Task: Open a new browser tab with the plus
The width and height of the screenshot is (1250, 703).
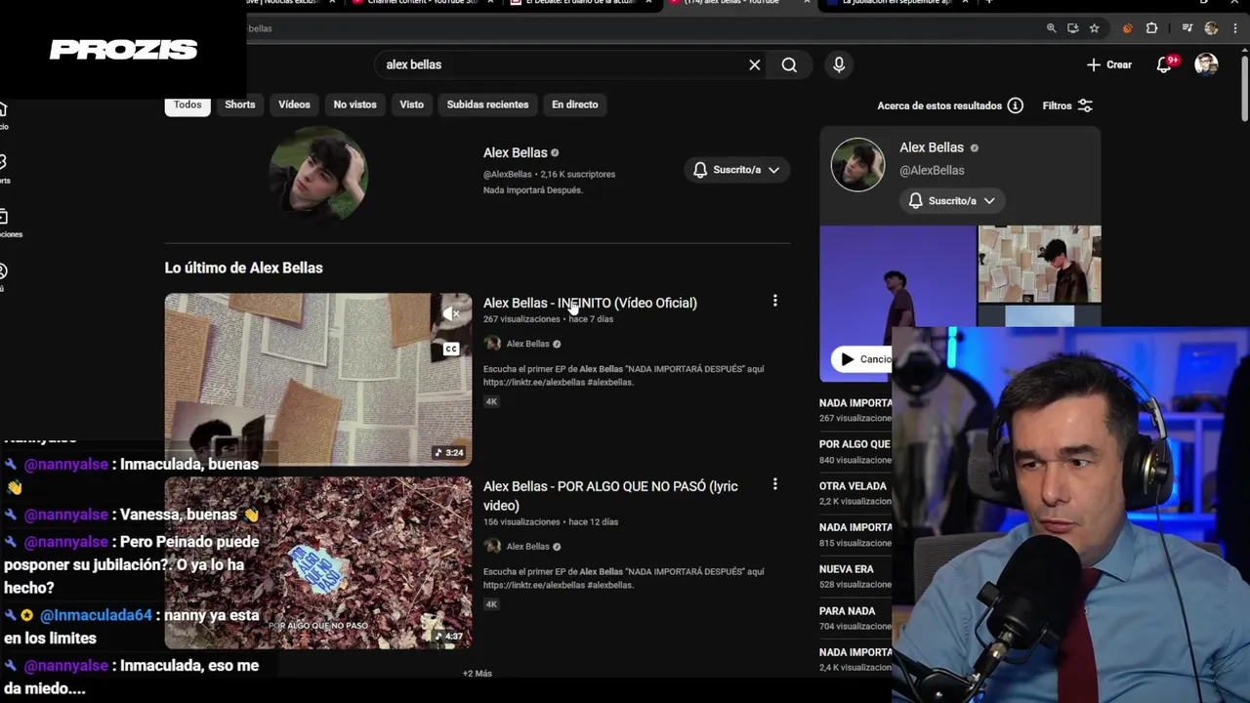Action: 988,3
